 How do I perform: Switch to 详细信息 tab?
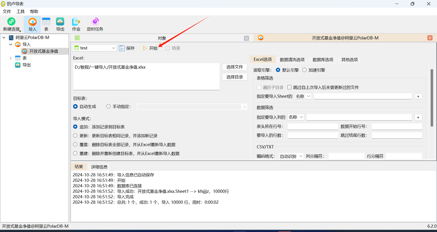(x=99, y=167)
